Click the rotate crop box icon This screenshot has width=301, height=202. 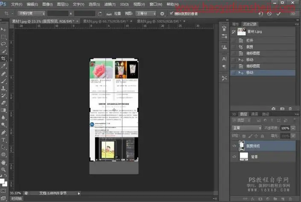pos(99,14)
